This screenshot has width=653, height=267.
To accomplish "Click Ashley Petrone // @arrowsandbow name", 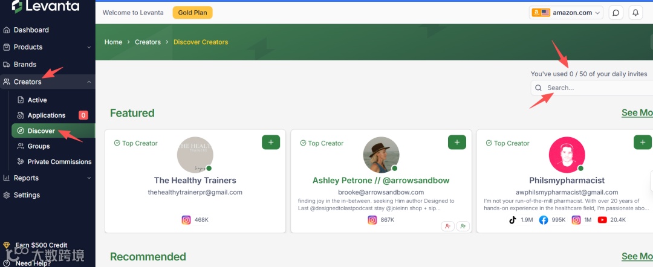I will pos(381,181).
